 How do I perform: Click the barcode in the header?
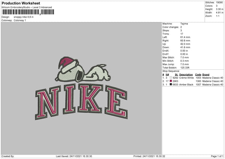28,12
